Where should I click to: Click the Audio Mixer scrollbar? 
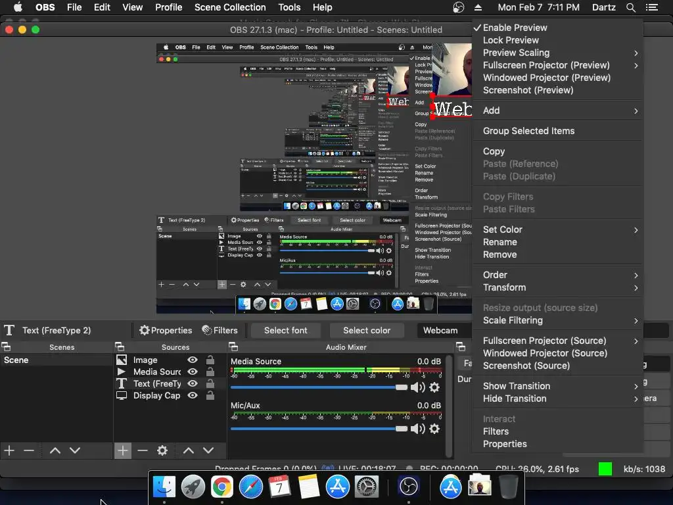point(449,406)
